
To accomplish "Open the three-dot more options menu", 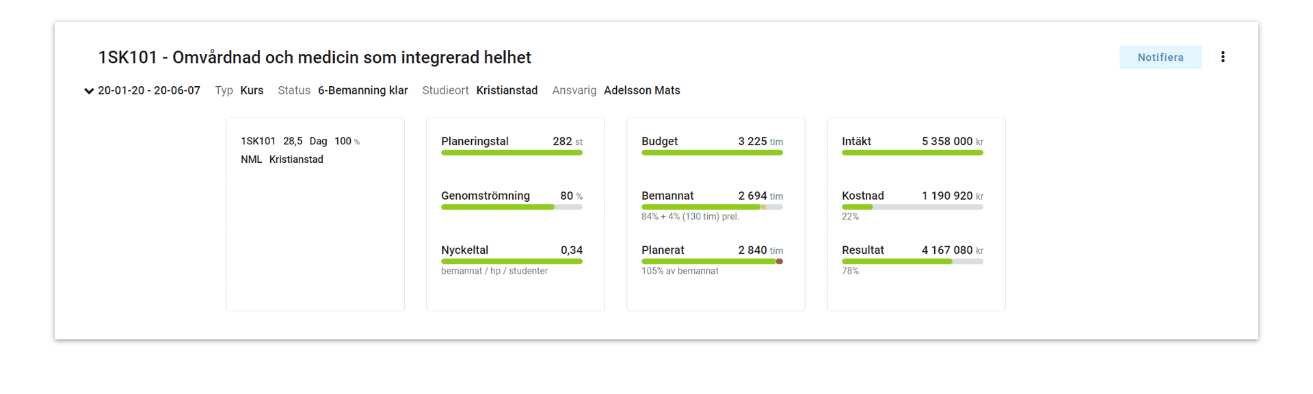I will (1223, 57).
